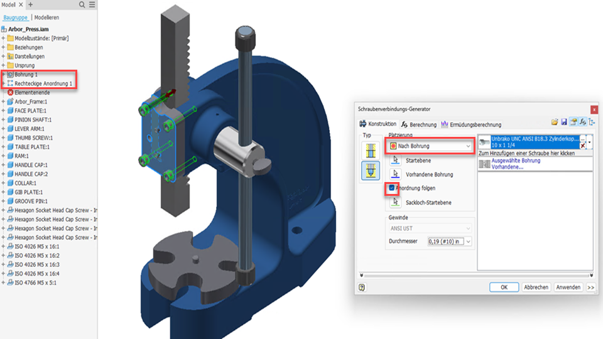The height and width of the screenshot is (339, 603).
Task: Open the load-from-file folder icon in the dialog
Action: coord(554,122)
